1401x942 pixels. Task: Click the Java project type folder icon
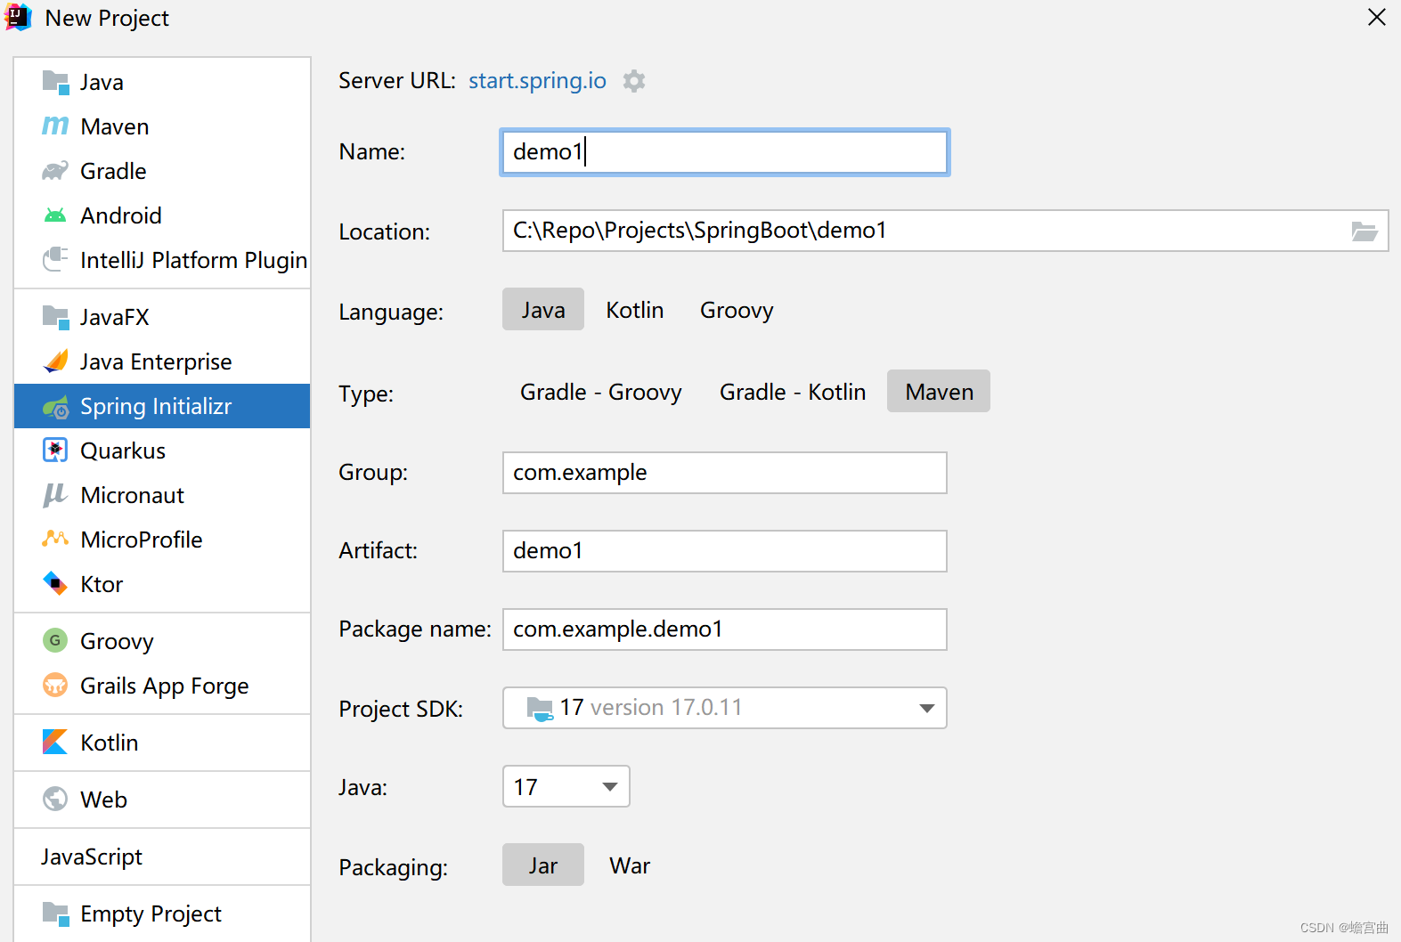pos(55,82)
